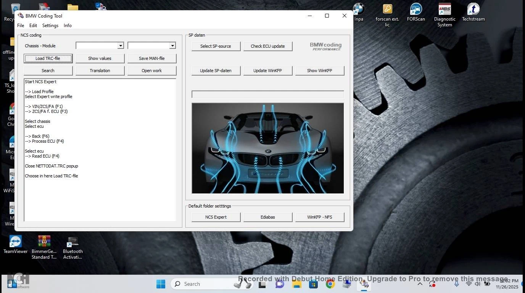Open the Teams chat taskbar icon
525x293 pixels.
[279, 284]
